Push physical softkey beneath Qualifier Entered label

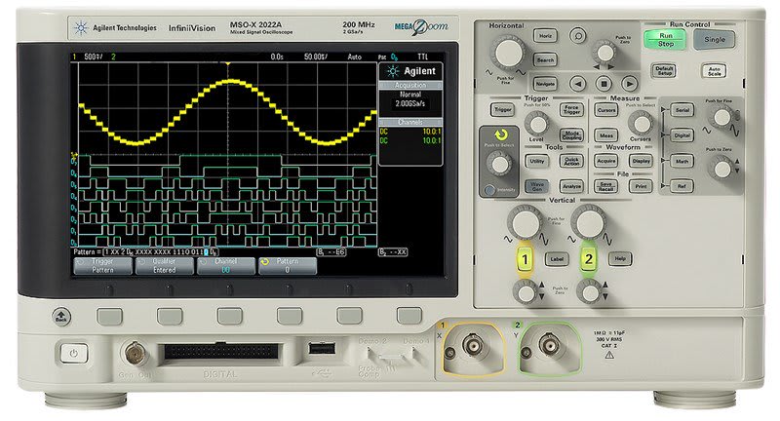(x=170, y=316)
